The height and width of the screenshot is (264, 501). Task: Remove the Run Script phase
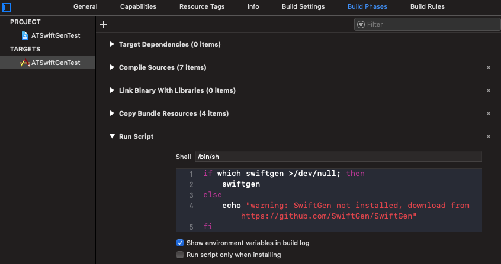point(489,136)
